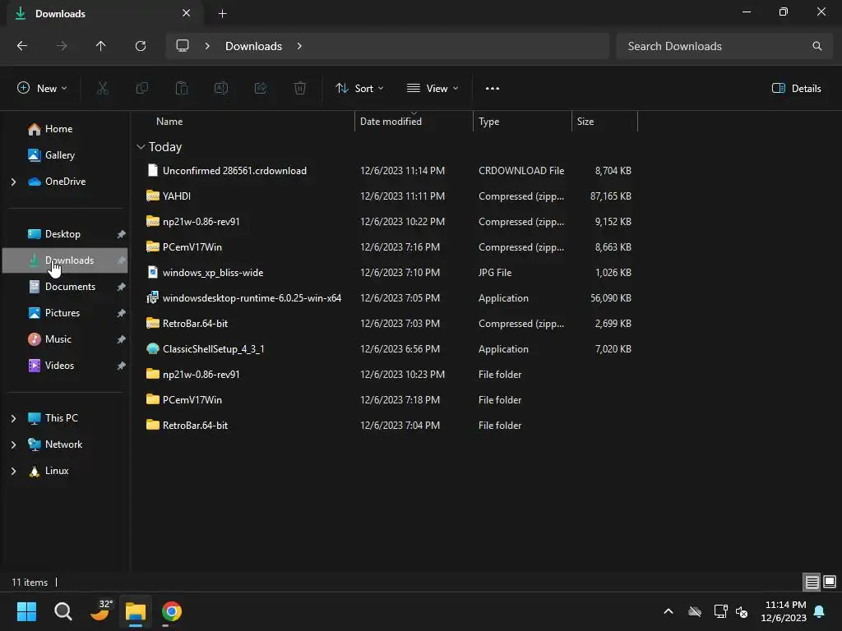Expand Network tree node
This screenshot has height=631, width=842.
click(13, 444)
